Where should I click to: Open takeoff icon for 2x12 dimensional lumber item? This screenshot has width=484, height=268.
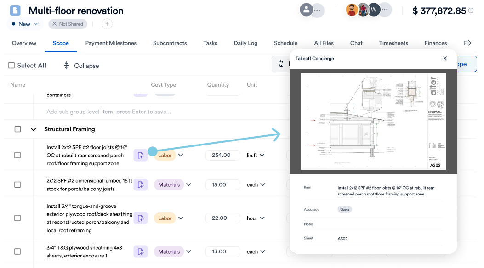point(141,185)
